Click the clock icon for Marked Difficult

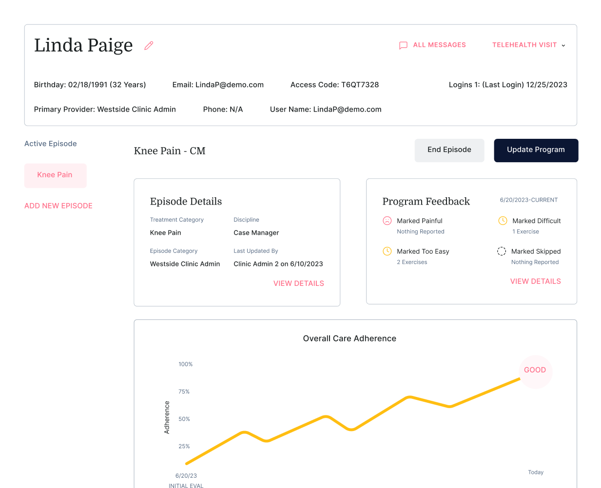click(x=503, y=221)
